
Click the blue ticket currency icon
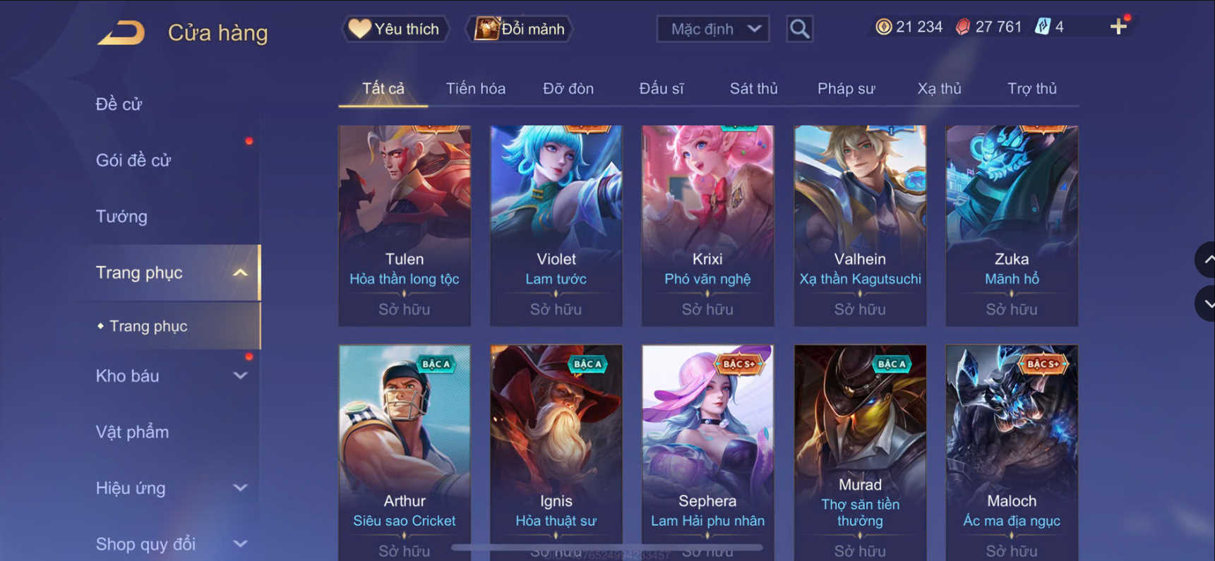[x=1042, y=27]
